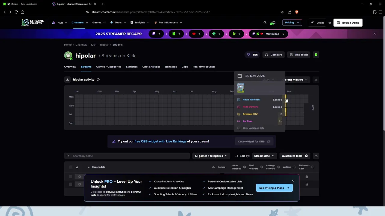Close the Unlock PRO popup
Viewport: 385px width, 216px height.
pos(293,181)
